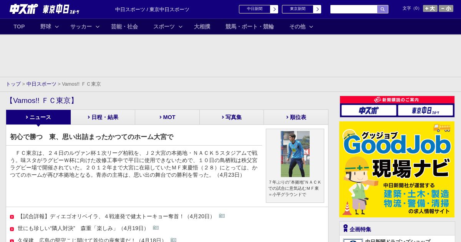Open その他 navigation menu
461x242 pixels.
point(297,27)
